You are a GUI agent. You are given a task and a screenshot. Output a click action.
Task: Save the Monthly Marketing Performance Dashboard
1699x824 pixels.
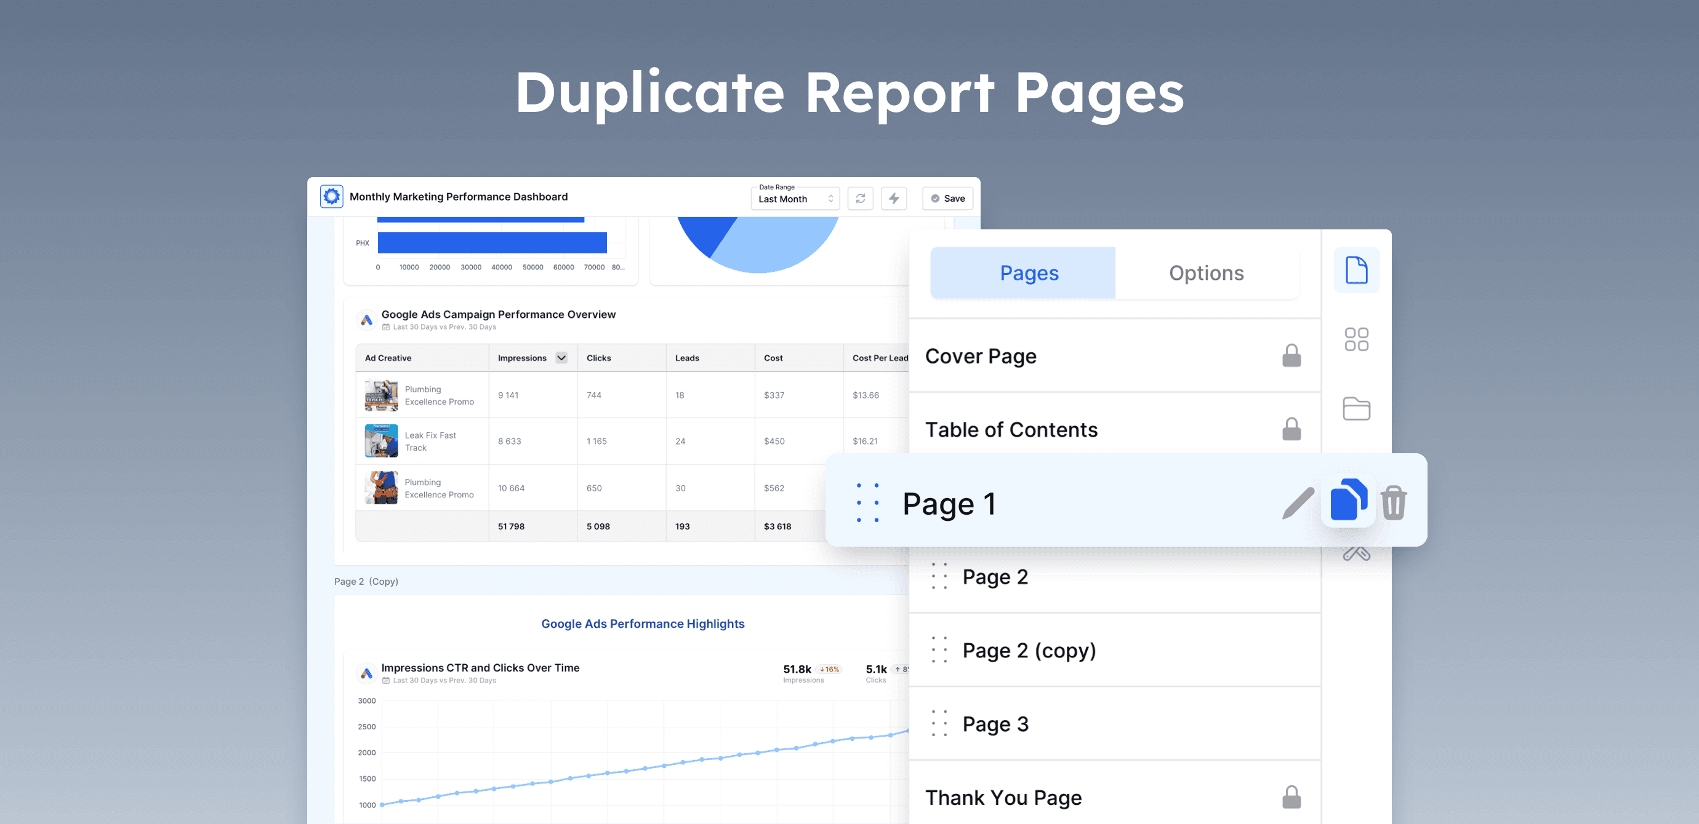947,197
